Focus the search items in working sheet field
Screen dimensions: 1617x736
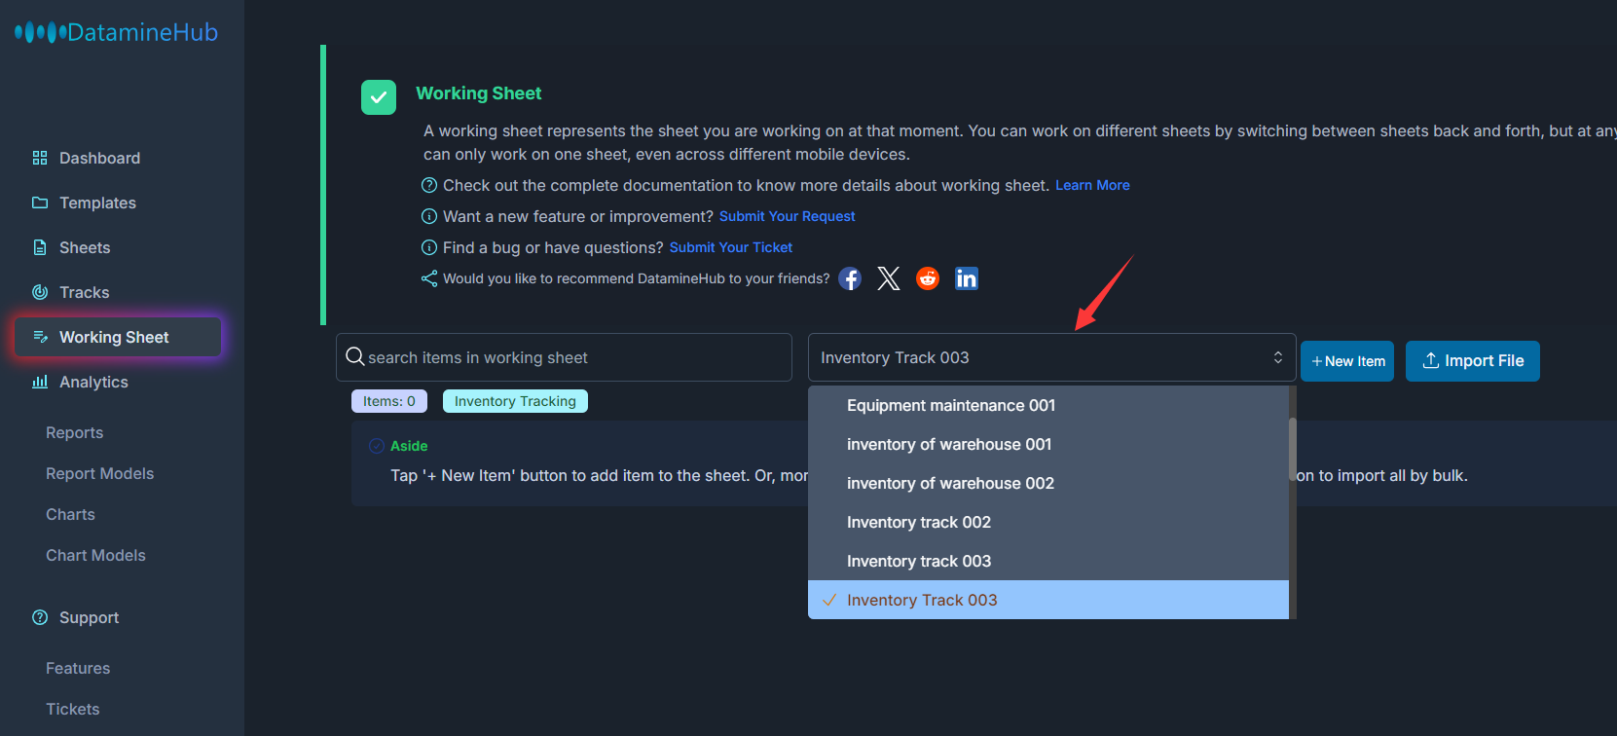coord(564,357)
